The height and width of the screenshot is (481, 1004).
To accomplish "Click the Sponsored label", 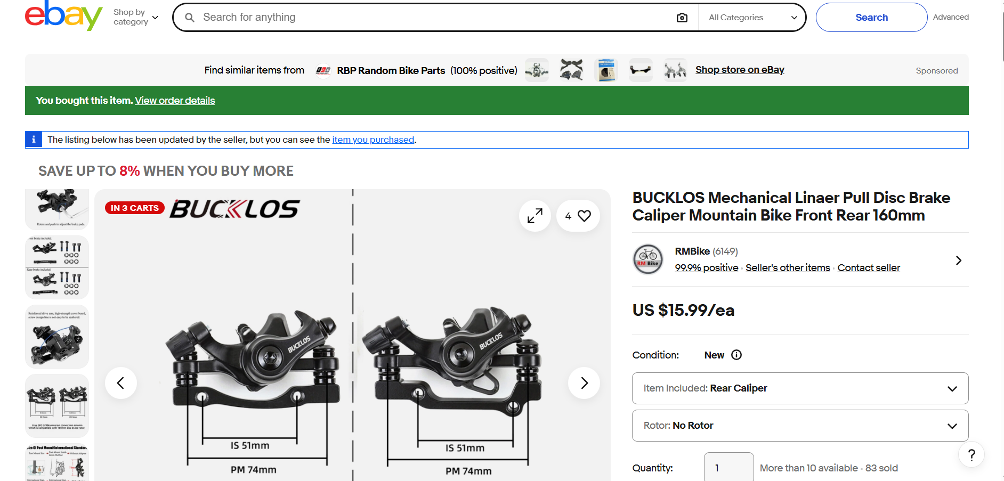I will tap(936, 70).
